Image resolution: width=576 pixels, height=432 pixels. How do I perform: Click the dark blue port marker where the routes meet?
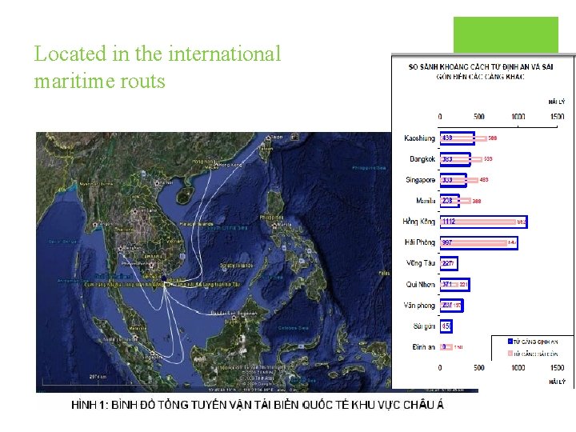tap(164, 278)
